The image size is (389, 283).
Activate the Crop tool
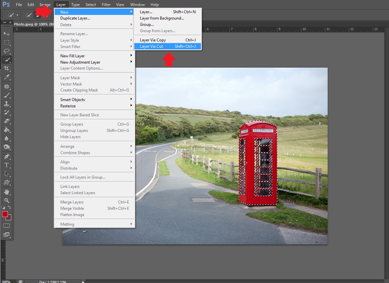click(x=7, y=68)
